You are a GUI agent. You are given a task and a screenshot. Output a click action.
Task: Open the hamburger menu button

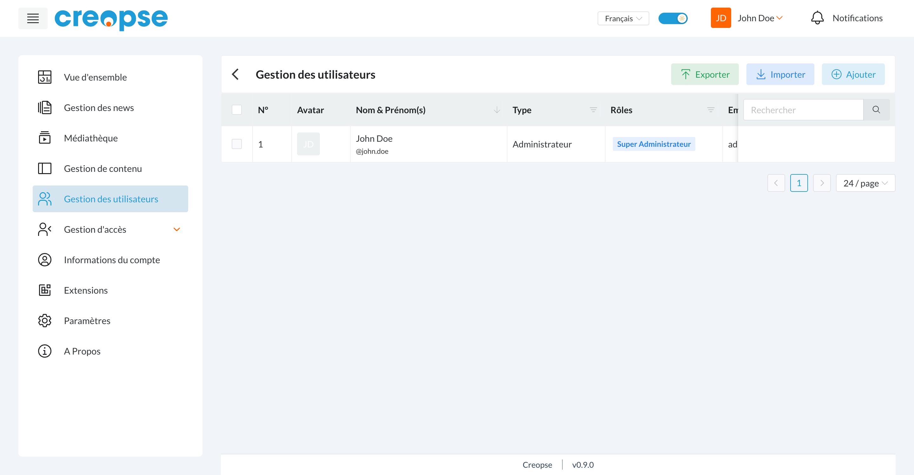(x=33, y=18)
